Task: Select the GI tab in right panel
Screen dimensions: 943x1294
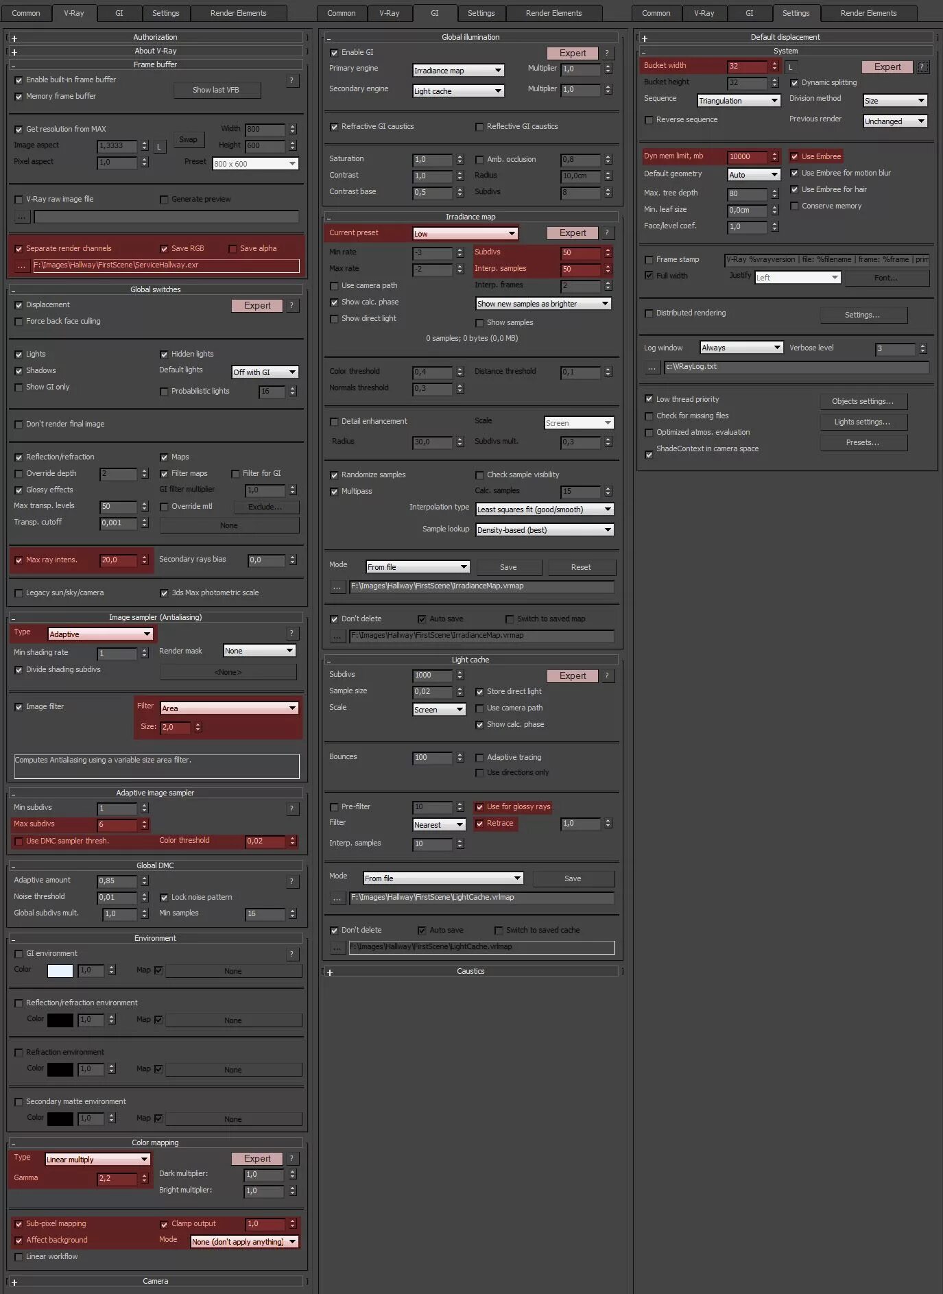Action: click(749, 13)
